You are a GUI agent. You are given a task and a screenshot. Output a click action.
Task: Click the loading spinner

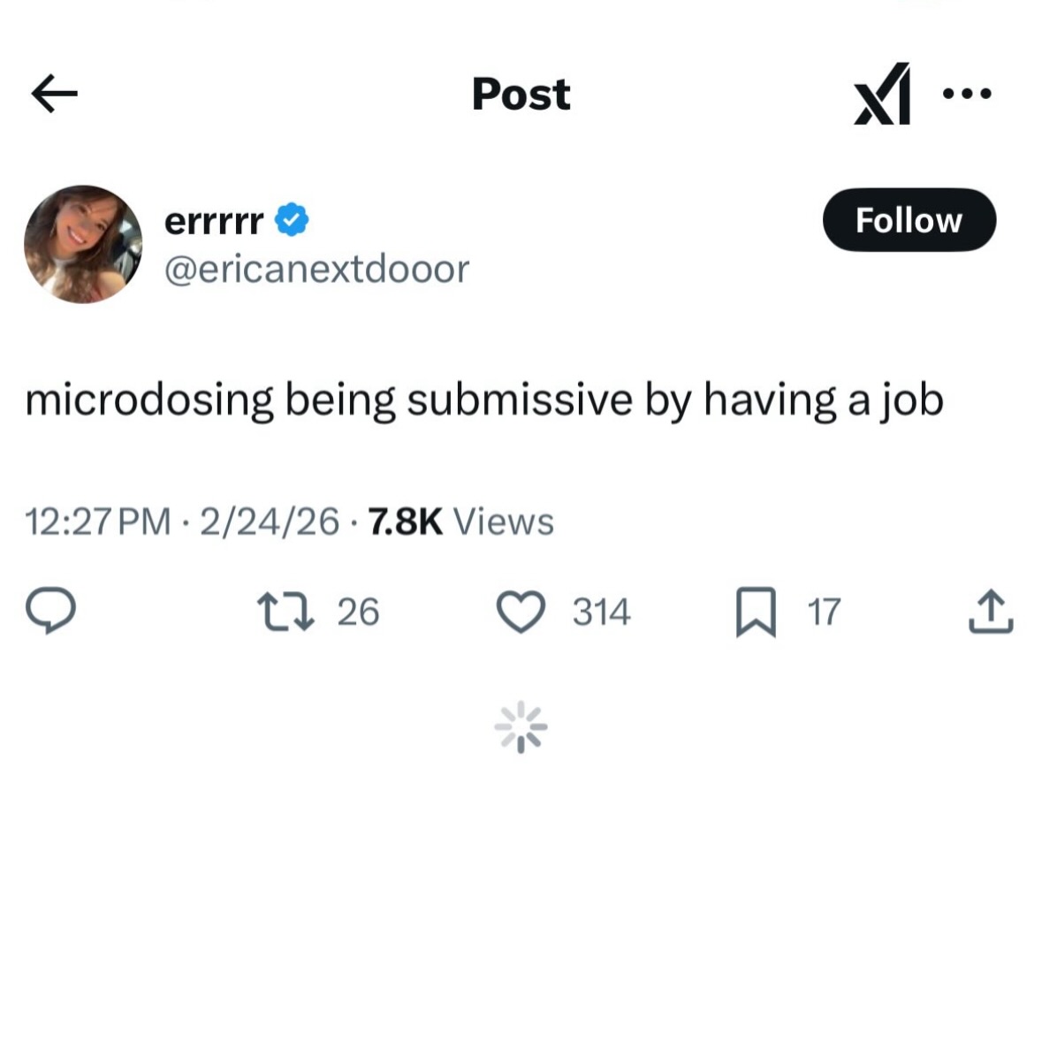point(521,727)
